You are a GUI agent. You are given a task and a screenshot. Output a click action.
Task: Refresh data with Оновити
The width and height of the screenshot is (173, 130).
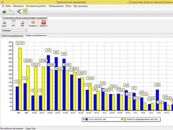pyautogui.click(x=33, y=24)
